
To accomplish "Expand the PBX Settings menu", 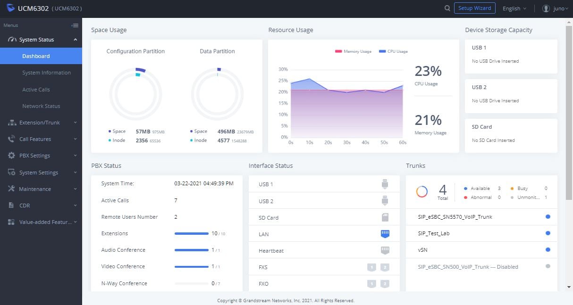I will pyautogui.click(x=41, y=156).
